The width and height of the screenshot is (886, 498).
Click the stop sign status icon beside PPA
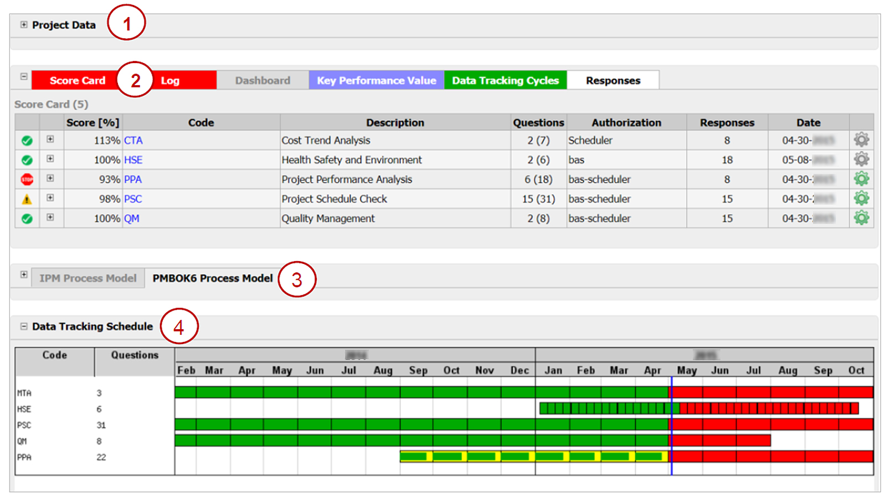tap(26, 179)
